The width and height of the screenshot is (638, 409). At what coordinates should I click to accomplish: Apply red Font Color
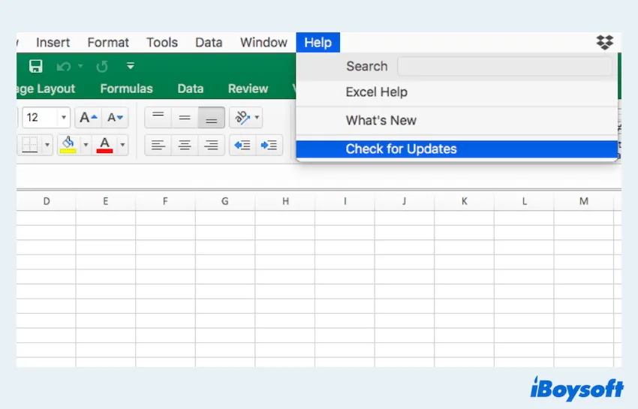click(104, 145)
